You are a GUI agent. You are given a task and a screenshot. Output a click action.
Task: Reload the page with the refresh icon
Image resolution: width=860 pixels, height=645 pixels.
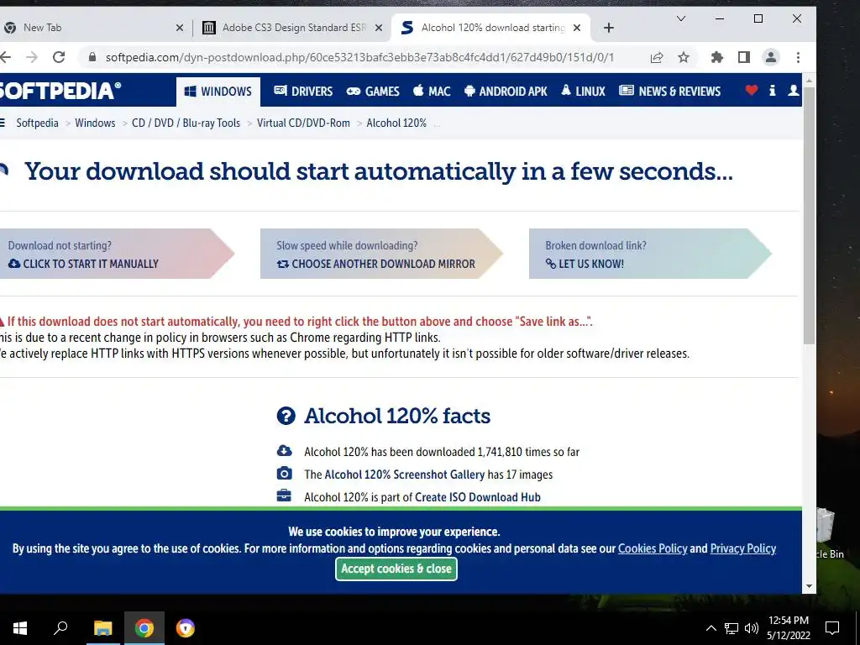[x=59, y=57]
